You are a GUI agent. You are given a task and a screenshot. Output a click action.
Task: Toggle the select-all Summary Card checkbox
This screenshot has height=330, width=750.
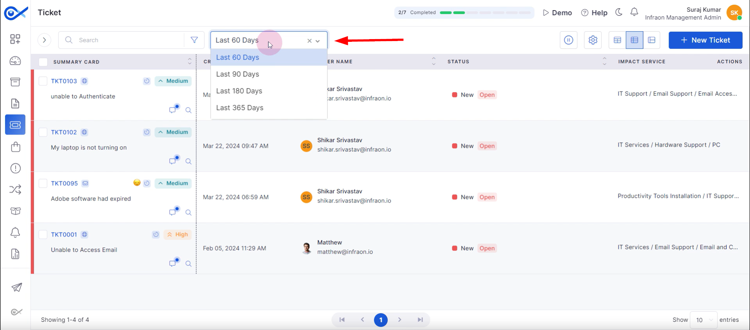[43, 62]
